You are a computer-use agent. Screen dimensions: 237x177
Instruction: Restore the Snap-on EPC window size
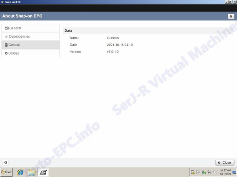pos(230,2)
